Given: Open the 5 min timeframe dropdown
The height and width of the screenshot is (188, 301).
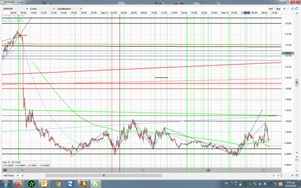Looking at the screenshot, I should click(x=42, y=9).
